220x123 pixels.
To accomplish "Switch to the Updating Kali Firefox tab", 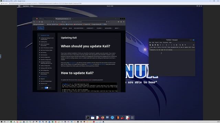I will (63, 19).
